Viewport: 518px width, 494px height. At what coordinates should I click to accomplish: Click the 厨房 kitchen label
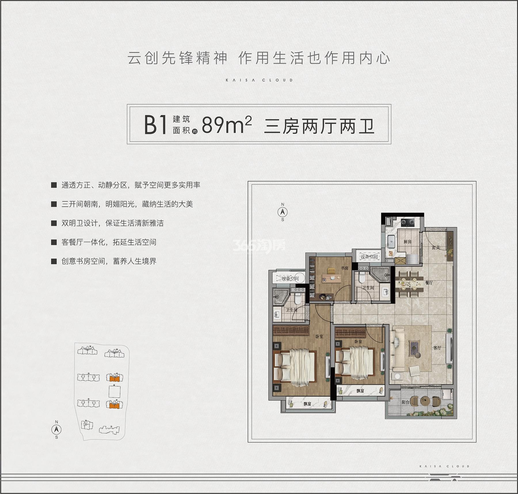(407, 242)
